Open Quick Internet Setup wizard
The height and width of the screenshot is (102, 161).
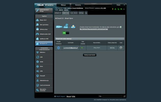(44, 11)
